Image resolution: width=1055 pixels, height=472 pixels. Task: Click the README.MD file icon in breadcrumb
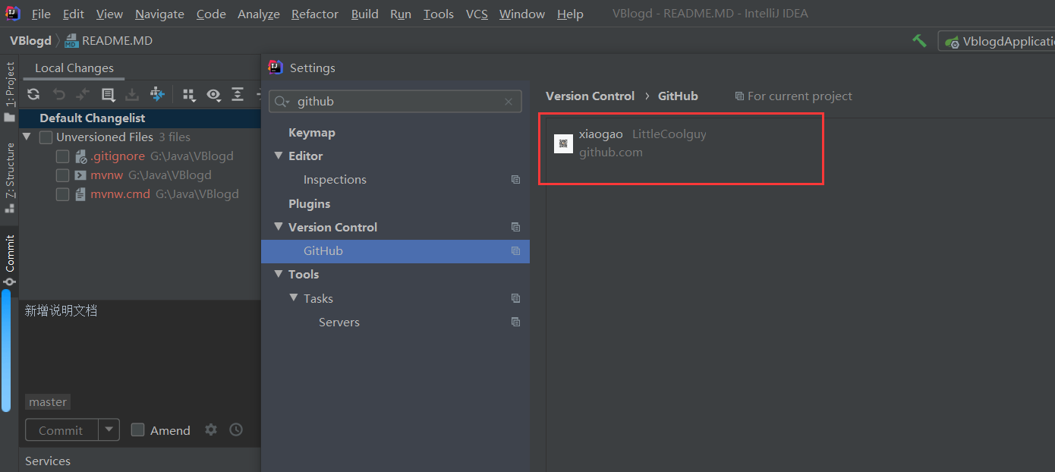72,41
